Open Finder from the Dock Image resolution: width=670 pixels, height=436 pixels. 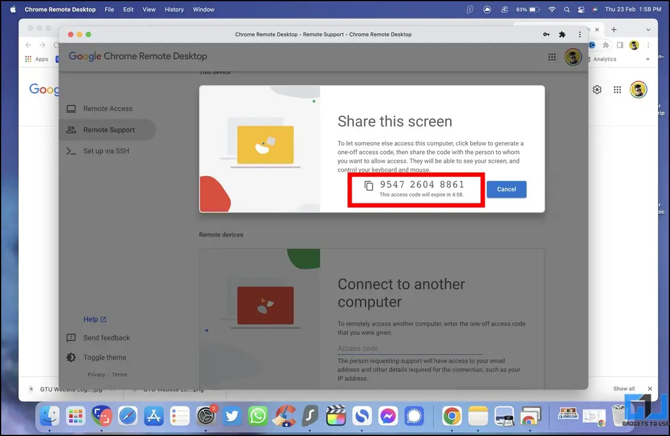coord(49,416)
